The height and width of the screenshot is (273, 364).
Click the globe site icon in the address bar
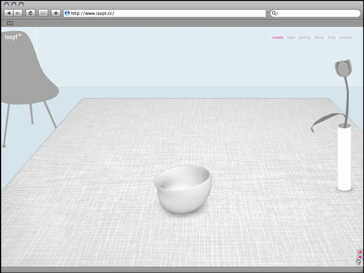(67, 13)
